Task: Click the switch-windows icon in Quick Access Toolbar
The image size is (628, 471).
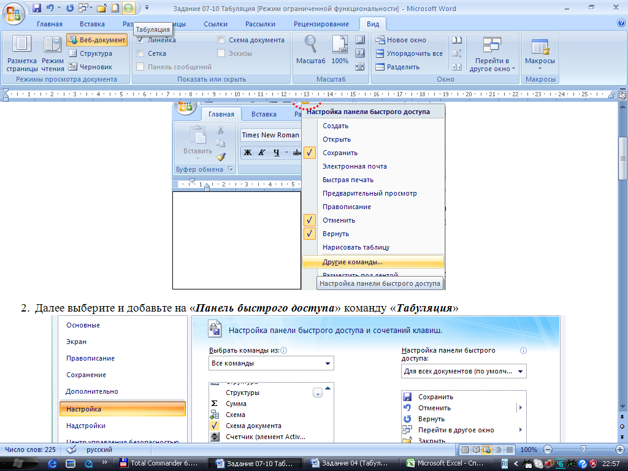Action: (x=83, y=7)
